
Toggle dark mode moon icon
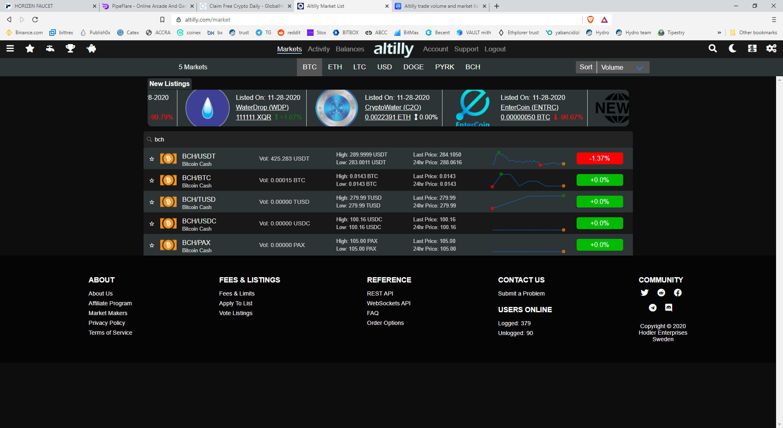coord(733,49)
